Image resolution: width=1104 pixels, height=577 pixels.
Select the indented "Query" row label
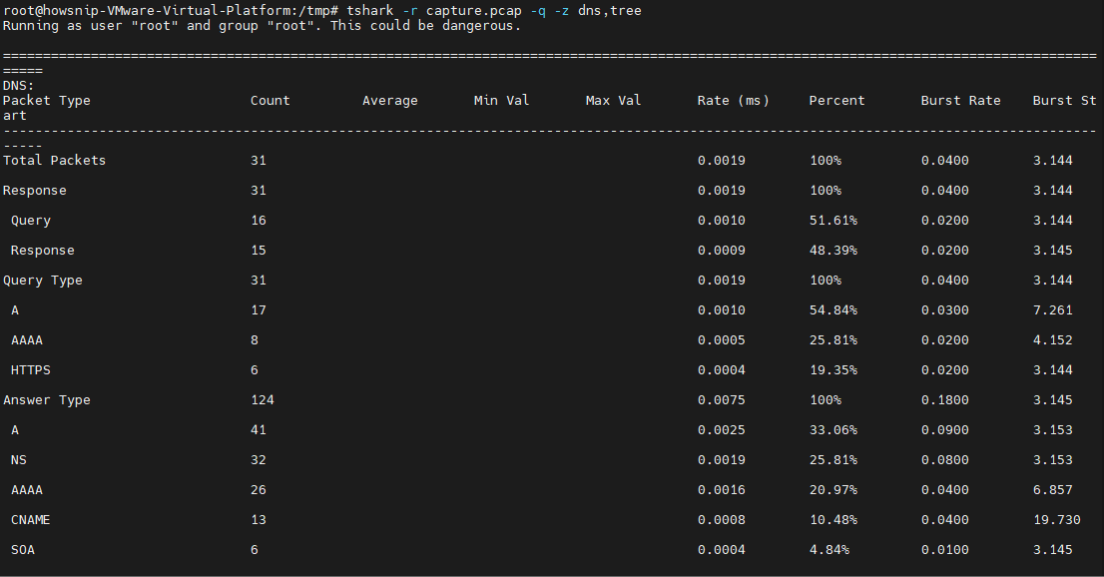coord(30,221)
